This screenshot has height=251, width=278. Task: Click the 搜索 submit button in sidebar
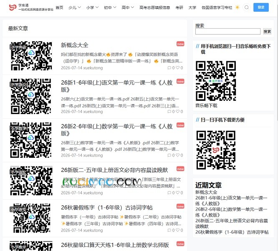(267, 32)
